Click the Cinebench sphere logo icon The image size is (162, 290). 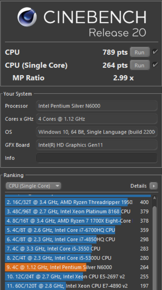[x=27, y=17]
